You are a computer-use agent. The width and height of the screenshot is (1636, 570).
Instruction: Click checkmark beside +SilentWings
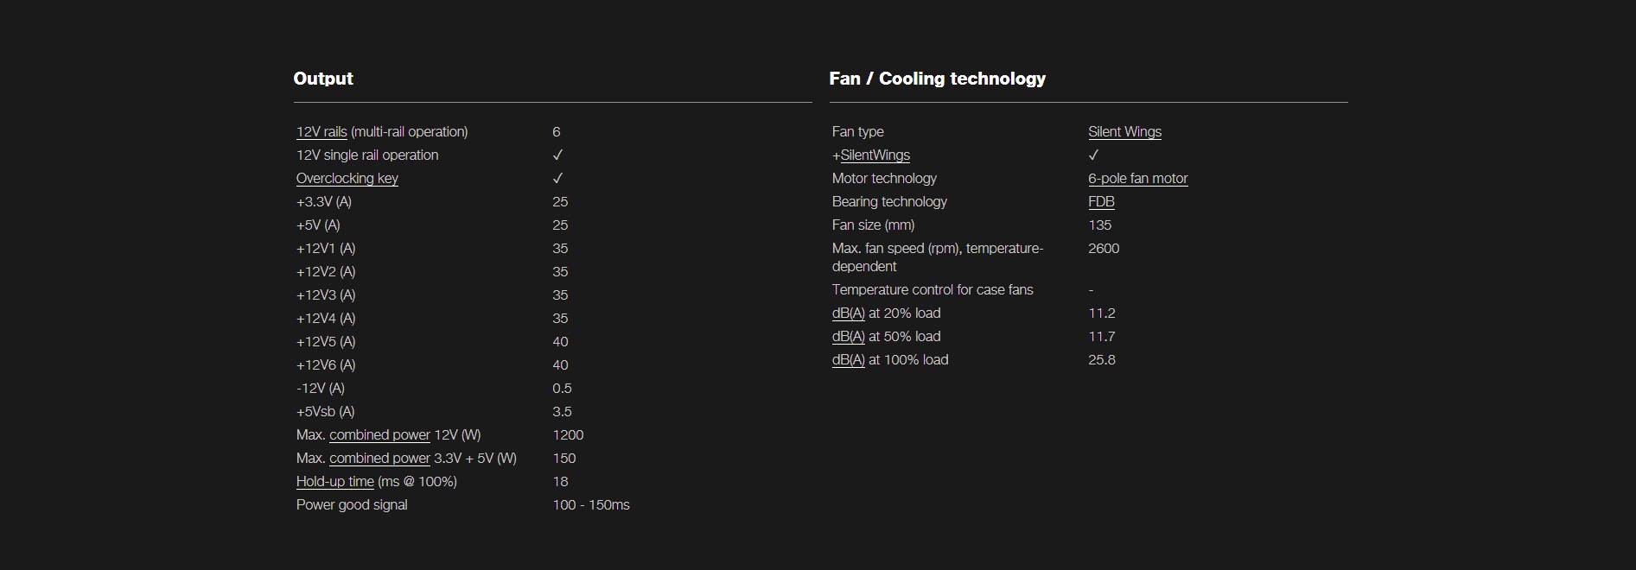(x=1093, y=155)
